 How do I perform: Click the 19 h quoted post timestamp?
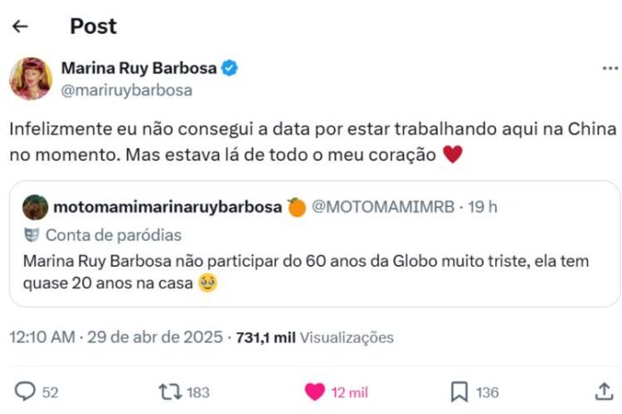tap(483, 207)
